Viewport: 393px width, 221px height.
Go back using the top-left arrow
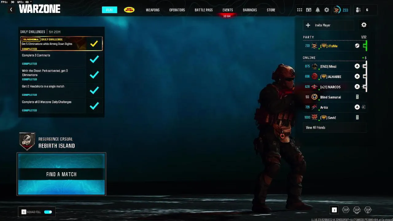tap(11, 10)
